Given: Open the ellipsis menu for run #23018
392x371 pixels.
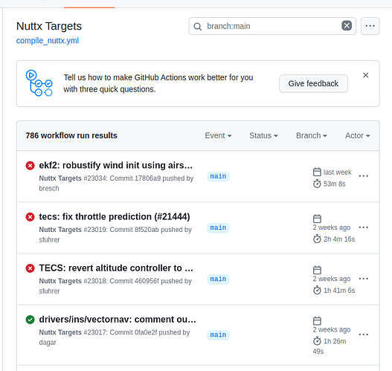Looking at the screenshot, I should point(363,279).
